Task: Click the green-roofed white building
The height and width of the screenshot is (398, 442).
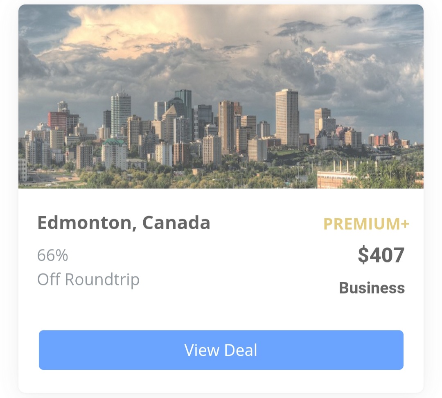Action: [115, 154]
